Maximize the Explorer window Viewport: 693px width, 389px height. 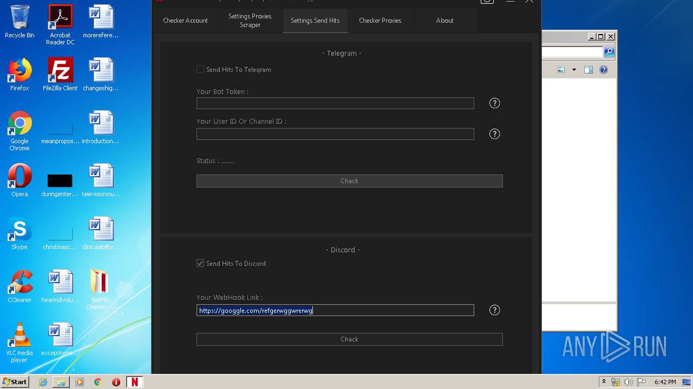[601, 37]
